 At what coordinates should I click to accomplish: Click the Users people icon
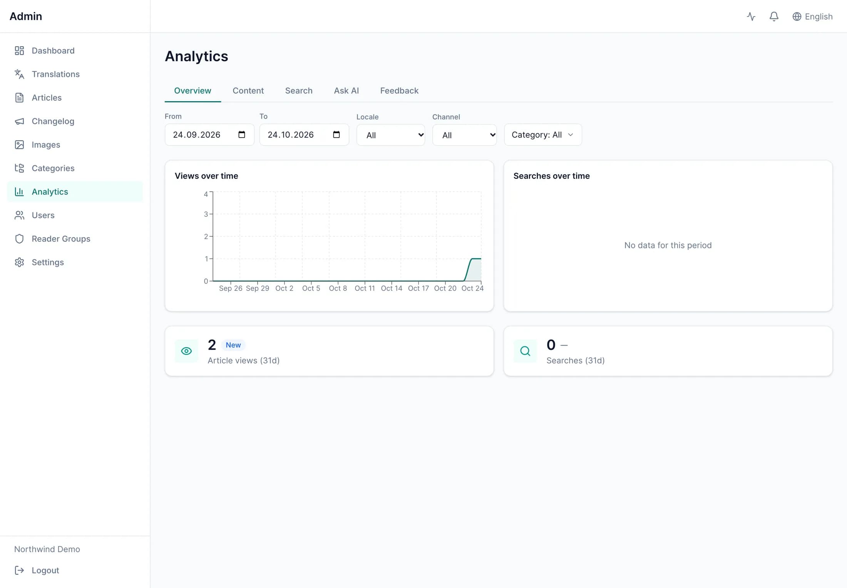point(19,215)
